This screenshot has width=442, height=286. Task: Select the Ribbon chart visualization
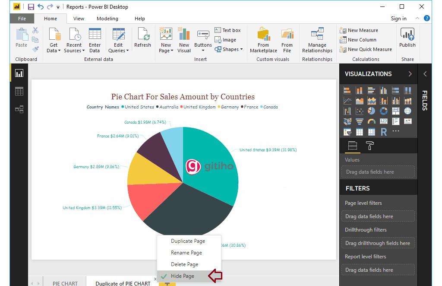point(408,101)
